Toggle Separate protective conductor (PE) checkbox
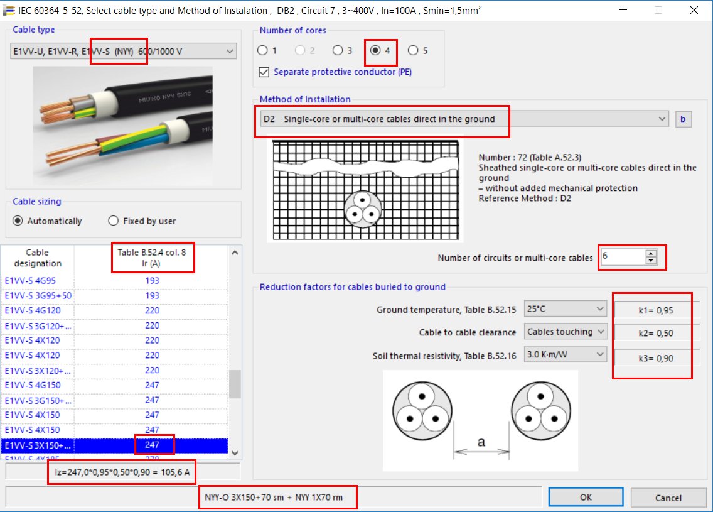Screen dimensions: 713x512 pos(264,72)
